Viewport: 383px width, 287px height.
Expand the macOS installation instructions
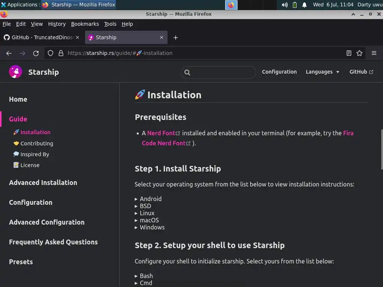coord(147,220)
